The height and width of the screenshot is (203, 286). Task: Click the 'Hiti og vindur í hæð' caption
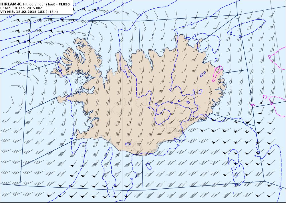[39, 4]
